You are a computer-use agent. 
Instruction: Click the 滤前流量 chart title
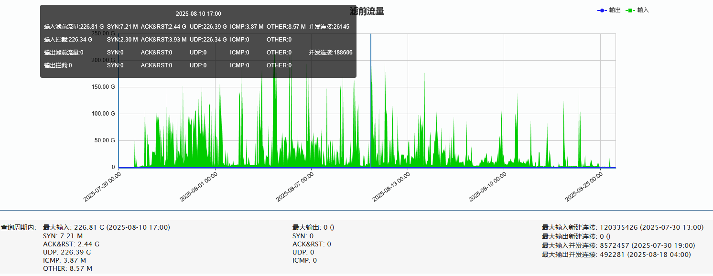pyautogui.click(x=367, y=11)
